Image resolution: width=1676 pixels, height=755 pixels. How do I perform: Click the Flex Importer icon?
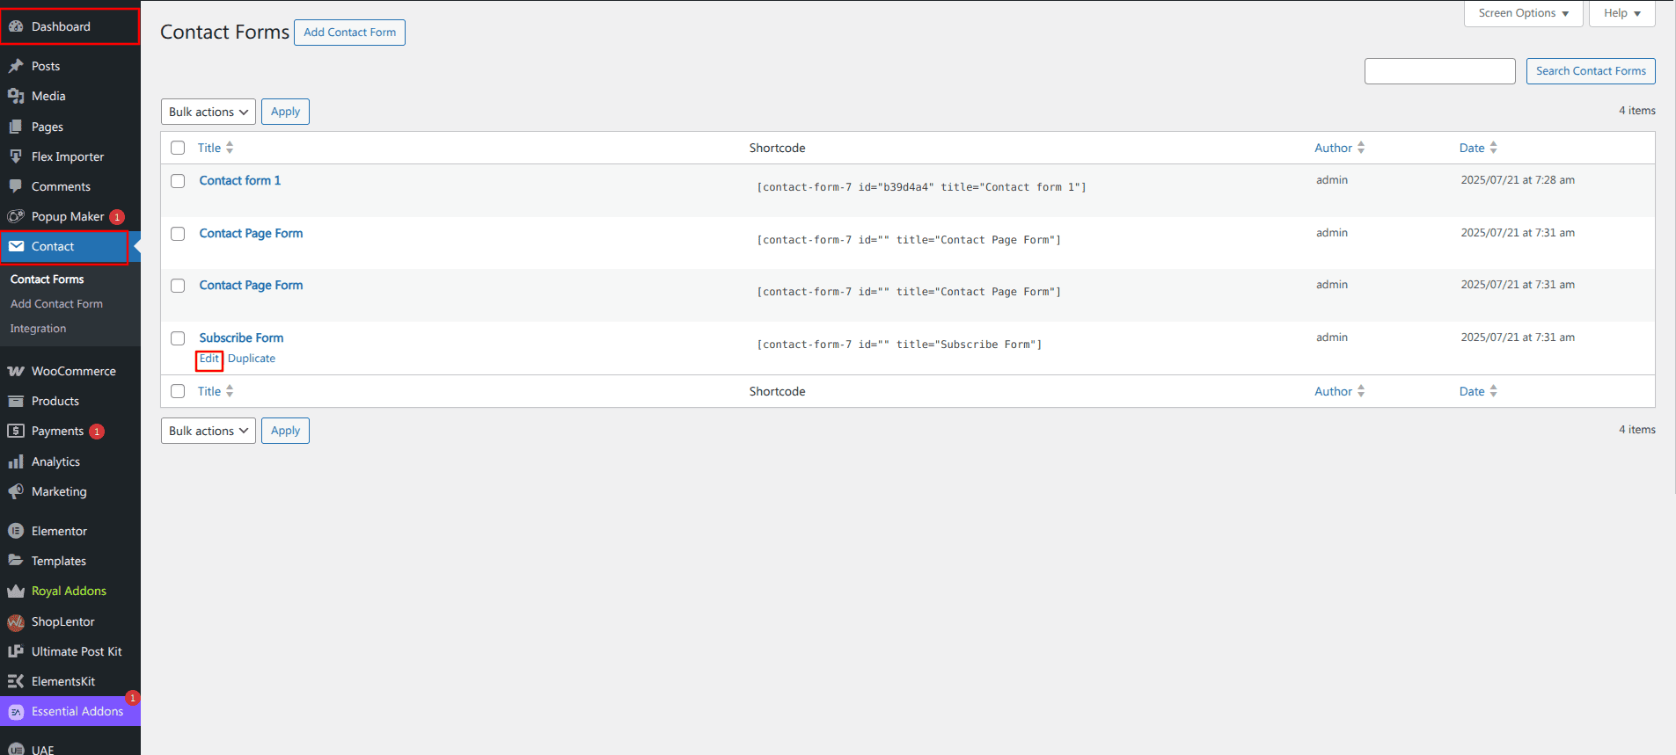pyautogui.click(x=16, y=156)
